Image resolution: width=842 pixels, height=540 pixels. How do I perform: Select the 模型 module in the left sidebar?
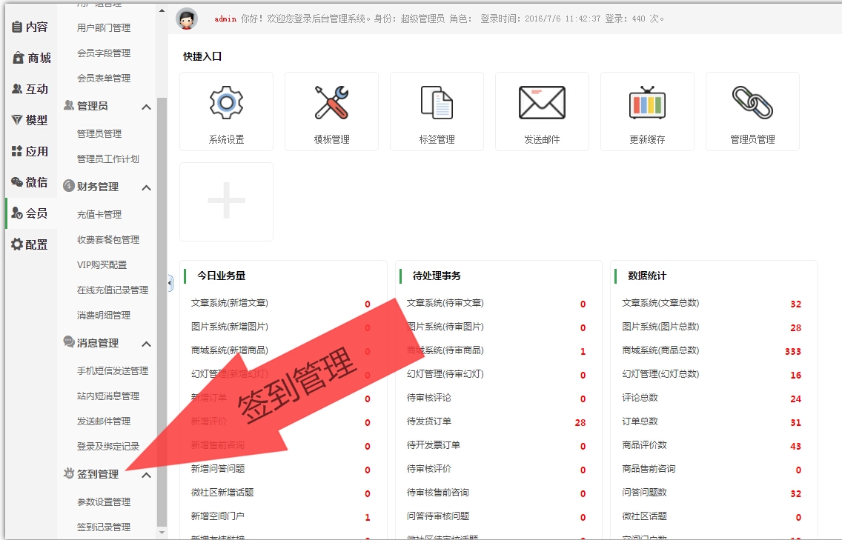tap(30, 120)
